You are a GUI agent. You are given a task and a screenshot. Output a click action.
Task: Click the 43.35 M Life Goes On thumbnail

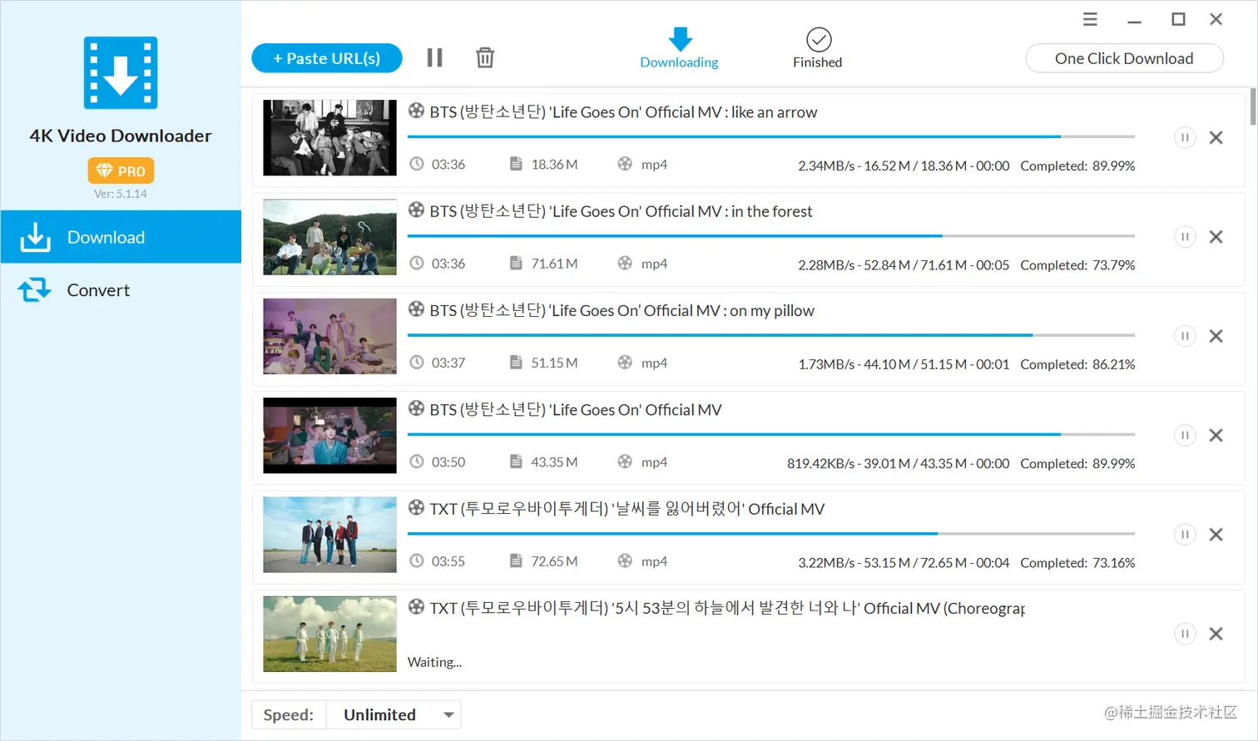point(329,435)
